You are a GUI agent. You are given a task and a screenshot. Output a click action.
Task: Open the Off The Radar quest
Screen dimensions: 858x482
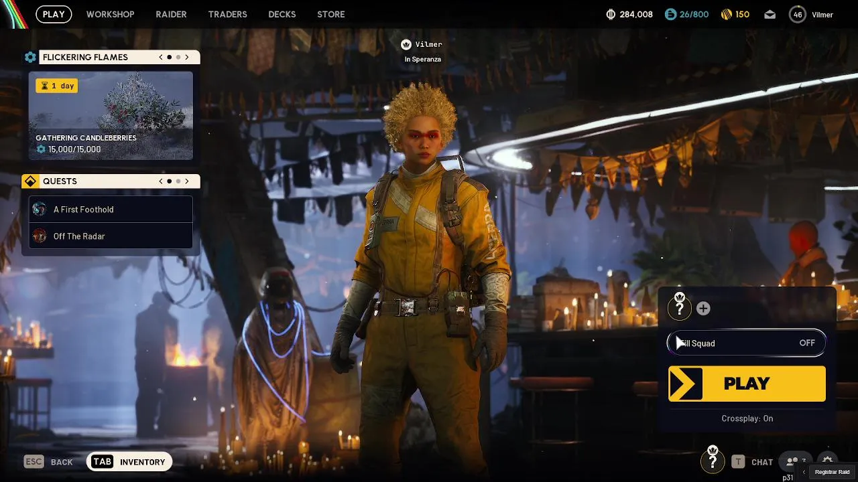(x=111, y=236)
